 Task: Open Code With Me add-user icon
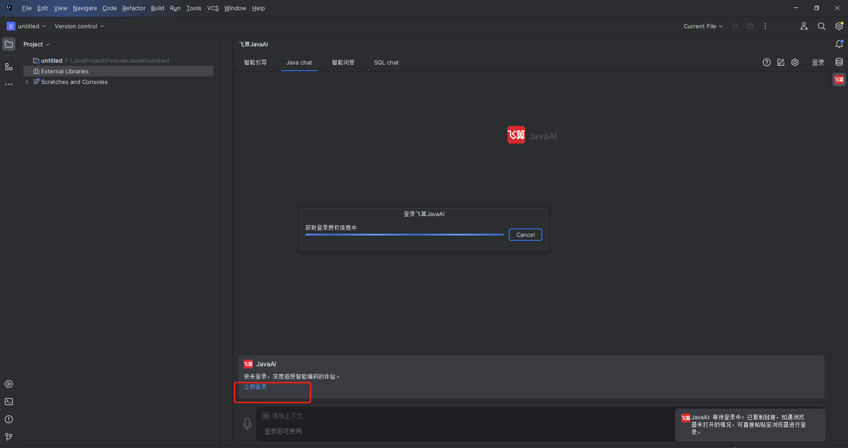tap(804, 26)
